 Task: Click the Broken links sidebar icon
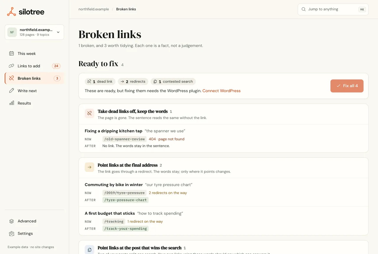(12, 78)
